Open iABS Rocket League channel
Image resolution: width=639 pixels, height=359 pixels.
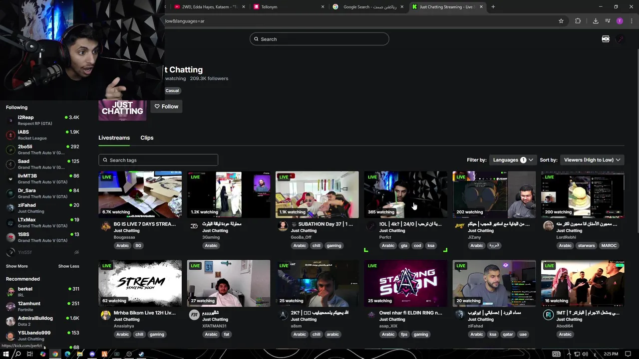(42, 135)
